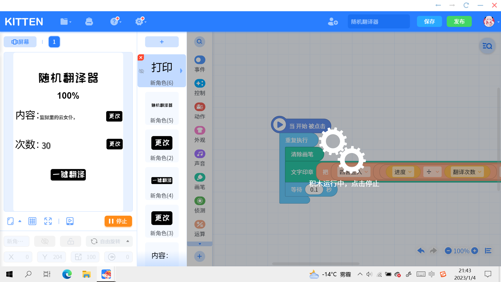Open the backpack materials icon
501x282 pixels.
(x=89, y=22)
